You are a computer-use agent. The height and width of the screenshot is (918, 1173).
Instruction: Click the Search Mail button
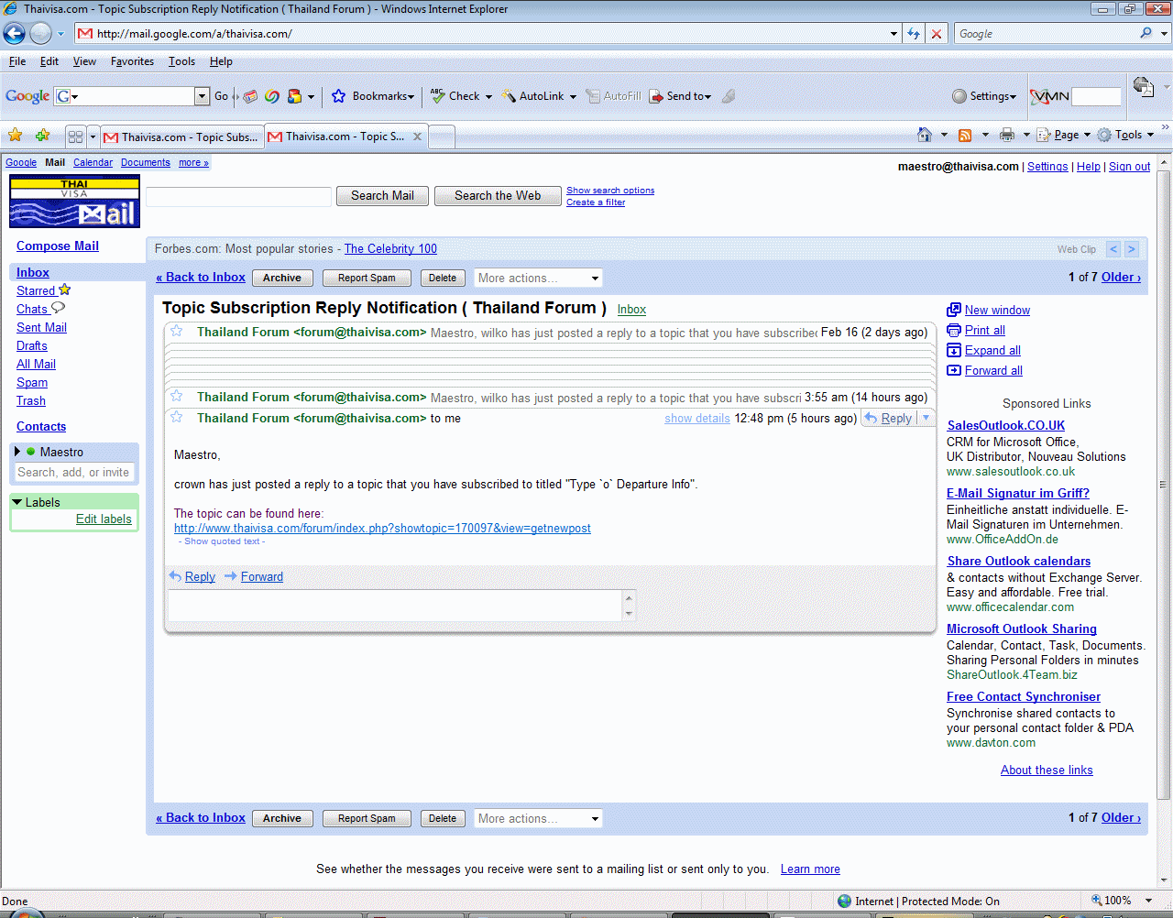pos(382,196)
